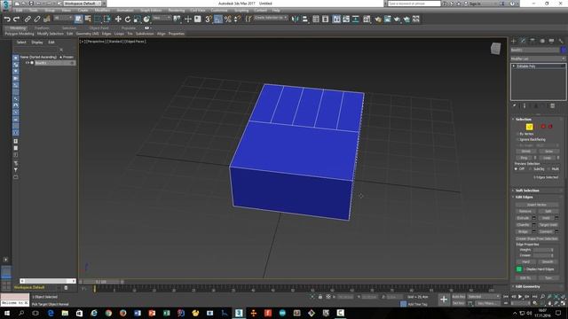This screenshot has width=568, height=319.
Task: Activate the Select and Rotate tool
Action: tap(128, 19)
